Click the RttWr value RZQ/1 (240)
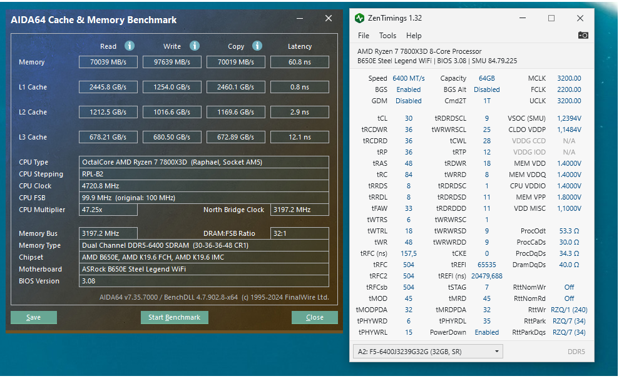This screenshot has width=619, height=381. point(569,310)
